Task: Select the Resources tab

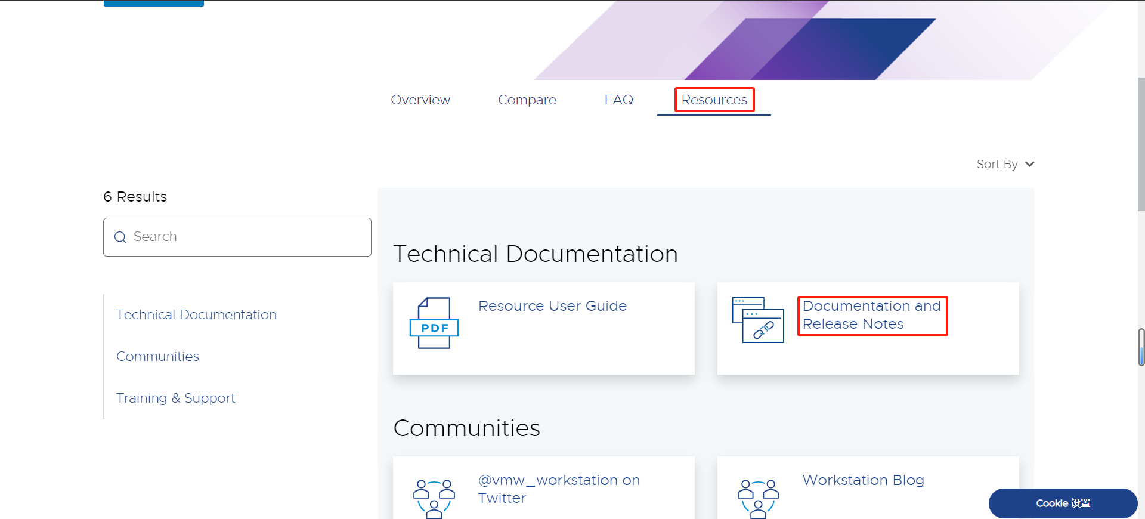Action: [714, 100]
